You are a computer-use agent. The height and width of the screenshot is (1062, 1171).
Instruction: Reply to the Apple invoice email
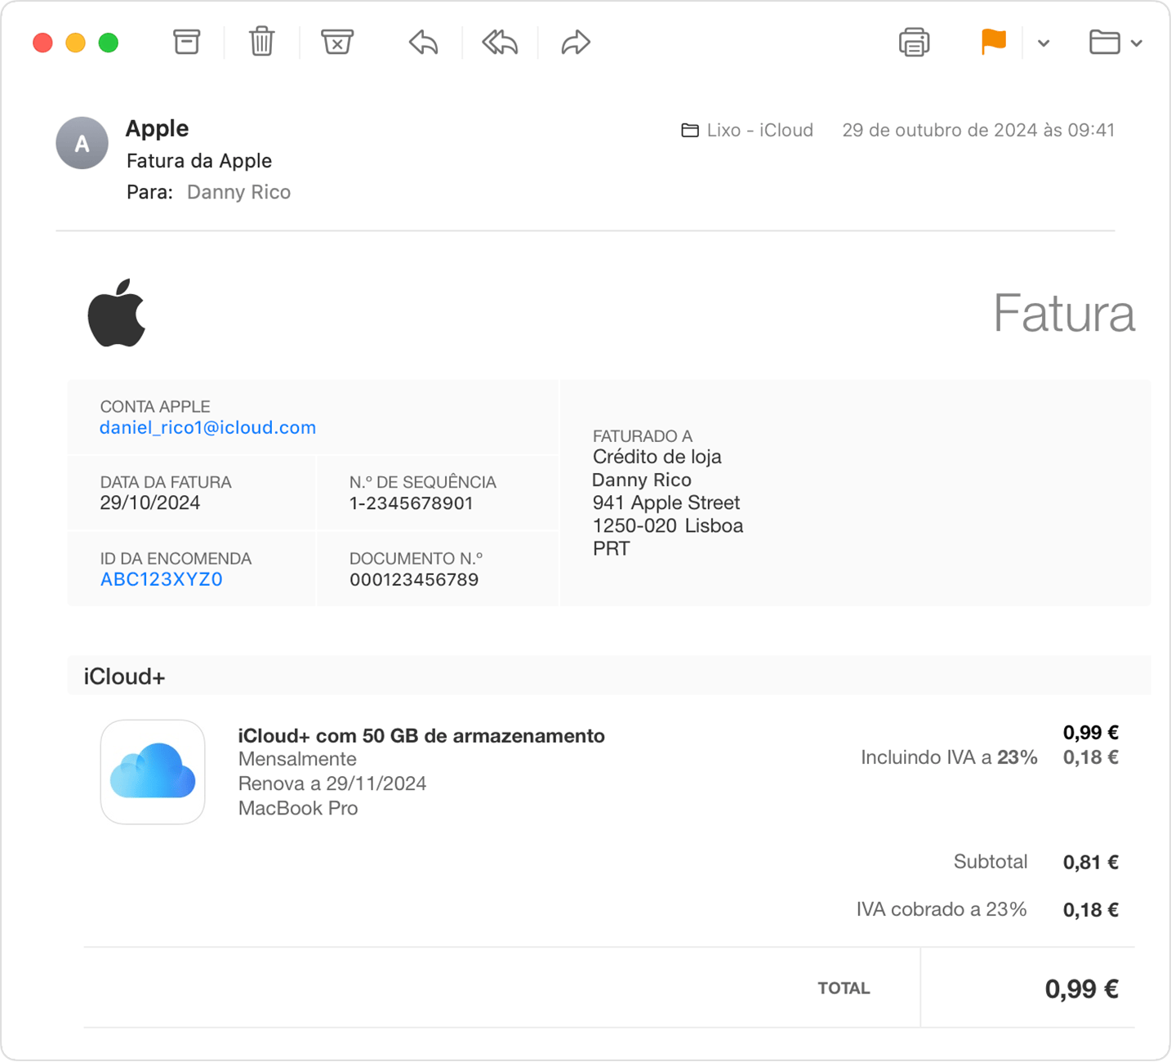click(424, 42)
